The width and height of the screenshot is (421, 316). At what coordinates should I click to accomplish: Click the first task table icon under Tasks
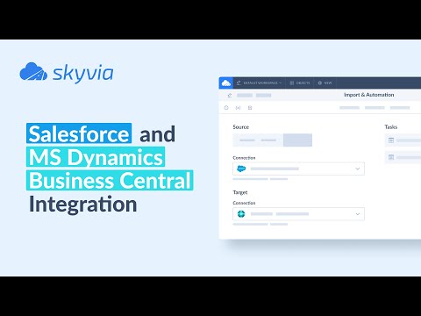(x=391, y=140)
